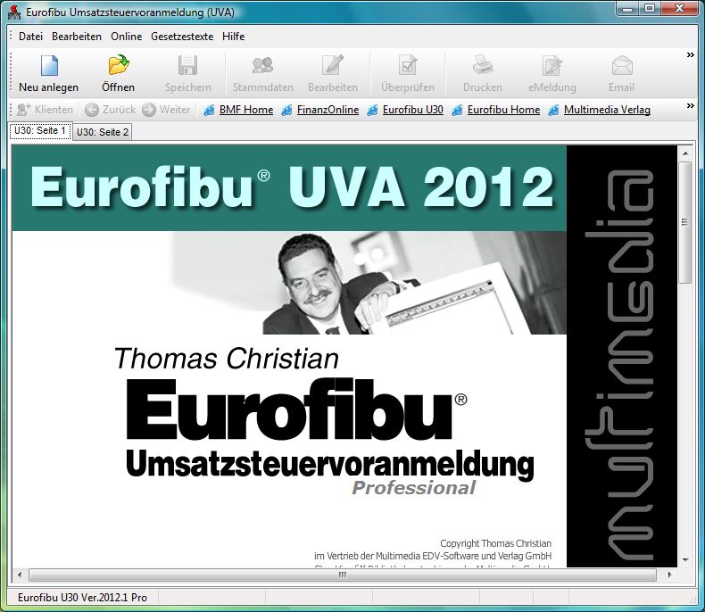This screenshot has height=612, width=705.
Task: Click the horizontal scrollbar left arrow
Action: click(x=20, y=575)
